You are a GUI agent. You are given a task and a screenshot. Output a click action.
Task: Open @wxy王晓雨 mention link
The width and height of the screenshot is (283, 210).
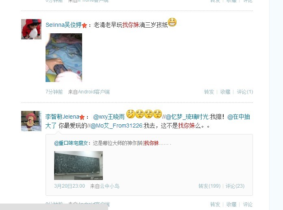pos(109,117)
